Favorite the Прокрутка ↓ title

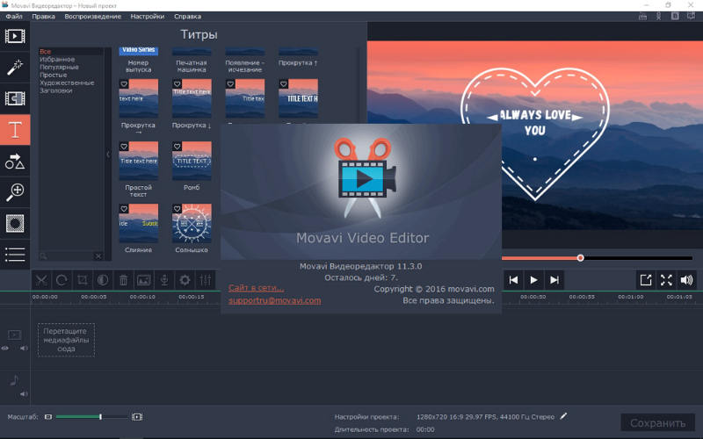tap(178, 83)
